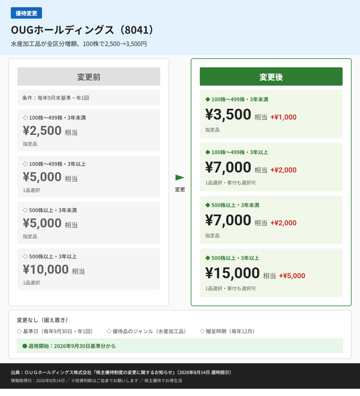Click the outline diamond beside 変更前 500株以上・3年以上
The width and height of the screenshot is (360, 396).
[x=25, y=257]
